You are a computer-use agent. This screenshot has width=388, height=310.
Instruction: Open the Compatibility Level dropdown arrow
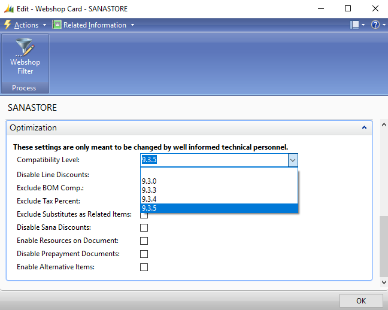(293, 160)
